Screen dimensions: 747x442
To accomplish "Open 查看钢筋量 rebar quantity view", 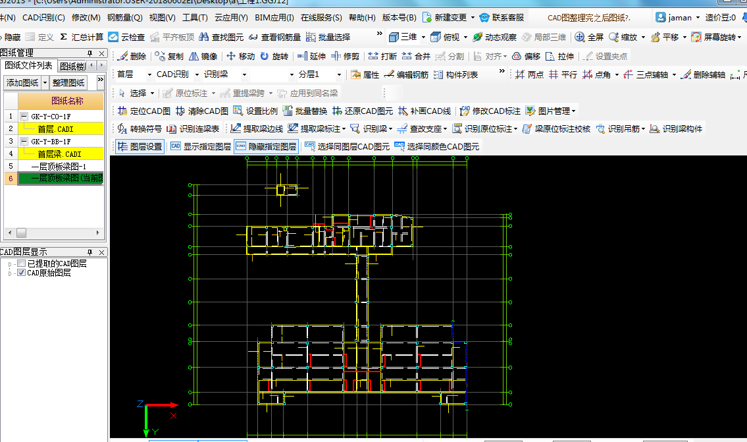I will [x=275, y=37].
